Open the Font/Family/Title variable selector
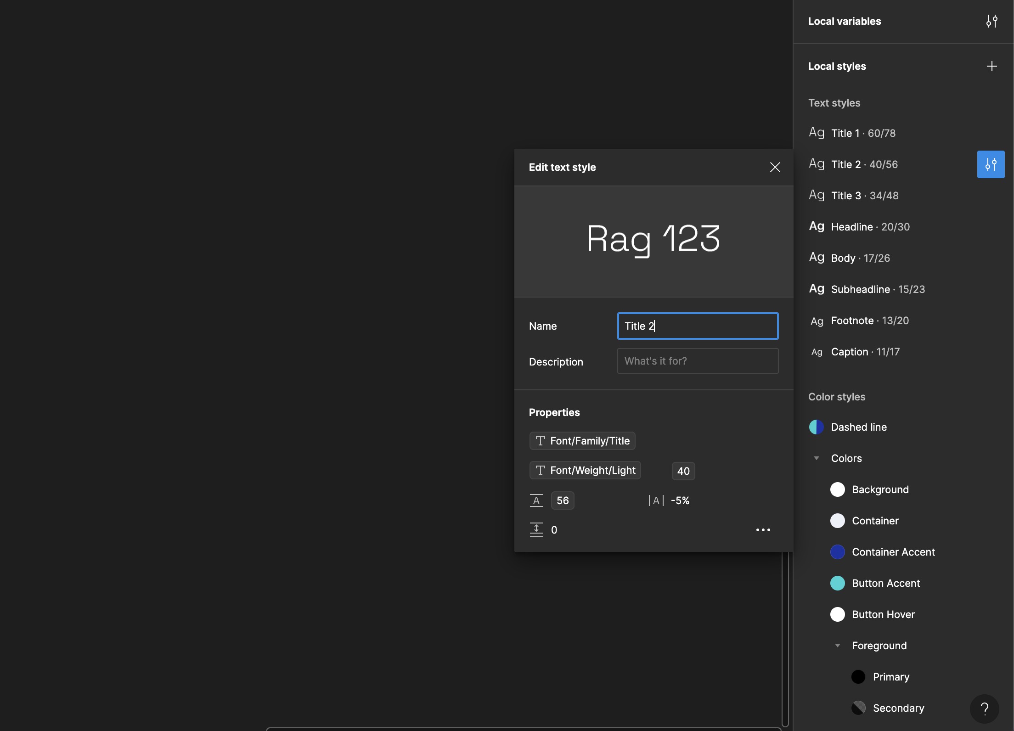 click(x=582, y=441)
